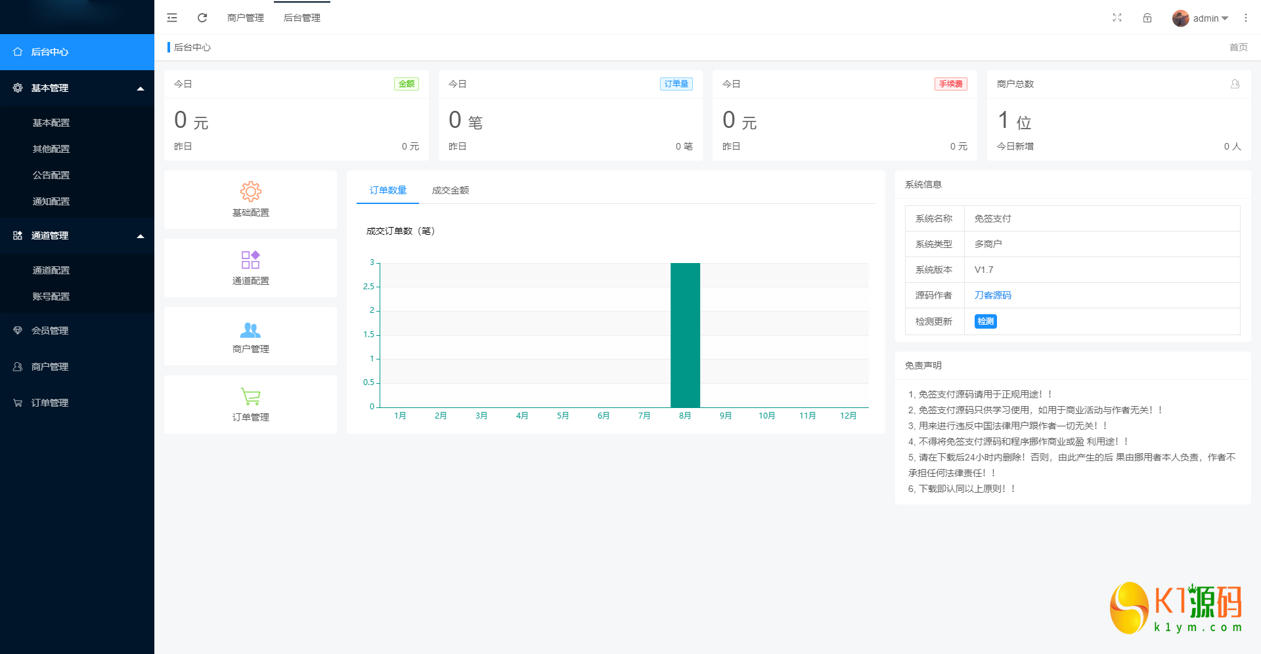Go to 公告配置 in sidebar
The height and width of the screenshot is (654, 1261).
[51, 175]
